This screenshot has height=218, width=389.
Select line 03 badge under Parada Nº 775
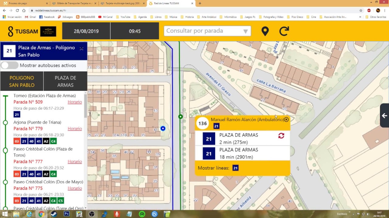(x=17, y=201)
